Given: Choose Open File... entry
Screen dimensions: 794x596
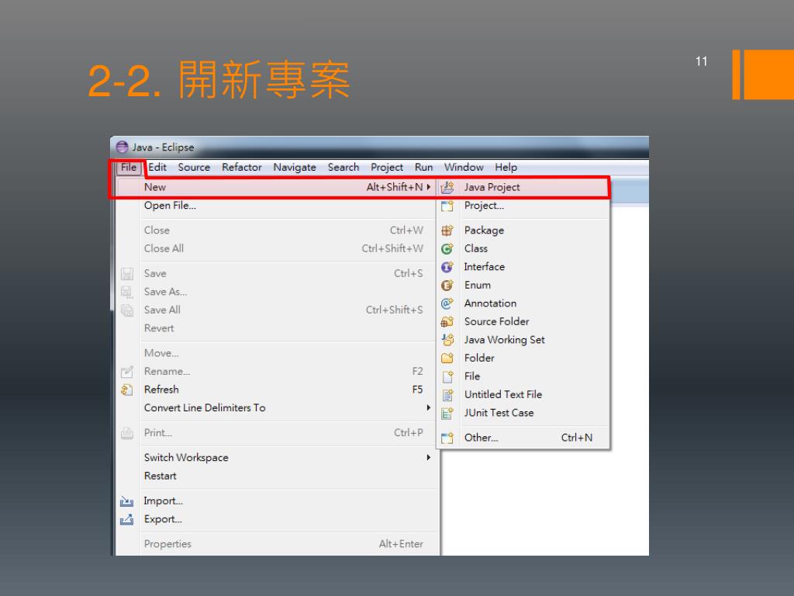Looking at the screenshot, I should (x=276, y=206).
